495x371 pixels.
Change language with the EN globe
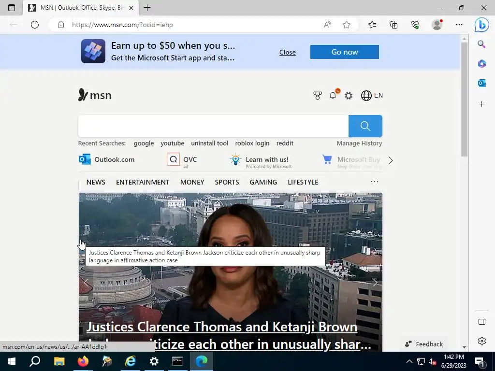click(x=372, y=95)
